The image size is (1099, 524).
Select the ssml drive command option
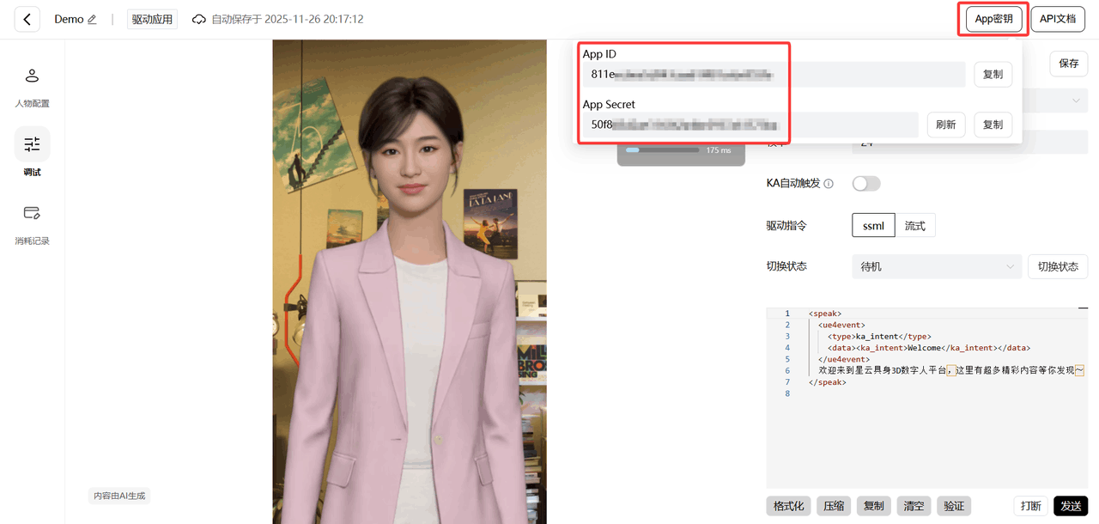tap(873, 225)
